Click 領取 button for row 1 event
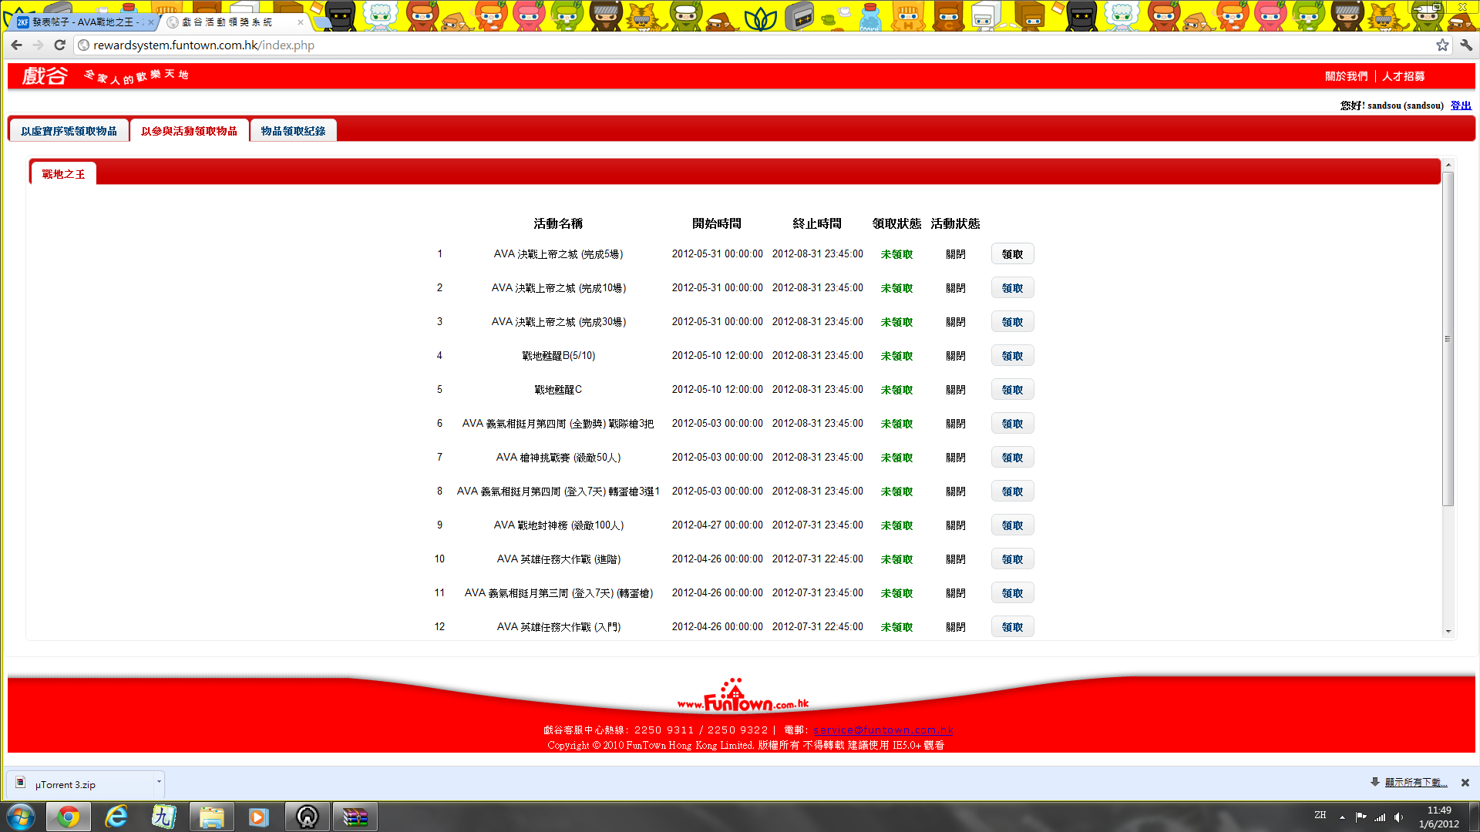1480x832 pixels. pyautogui.click(x=1012, y=254)
